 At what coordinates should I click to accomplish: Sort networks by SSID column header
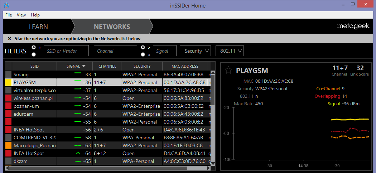(34, 66)
